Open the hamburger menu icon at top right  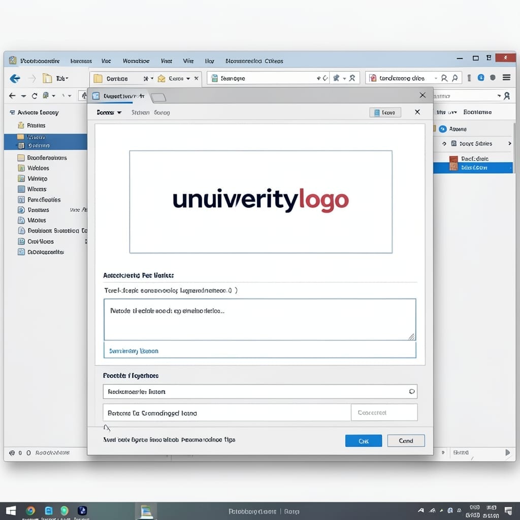506,78
